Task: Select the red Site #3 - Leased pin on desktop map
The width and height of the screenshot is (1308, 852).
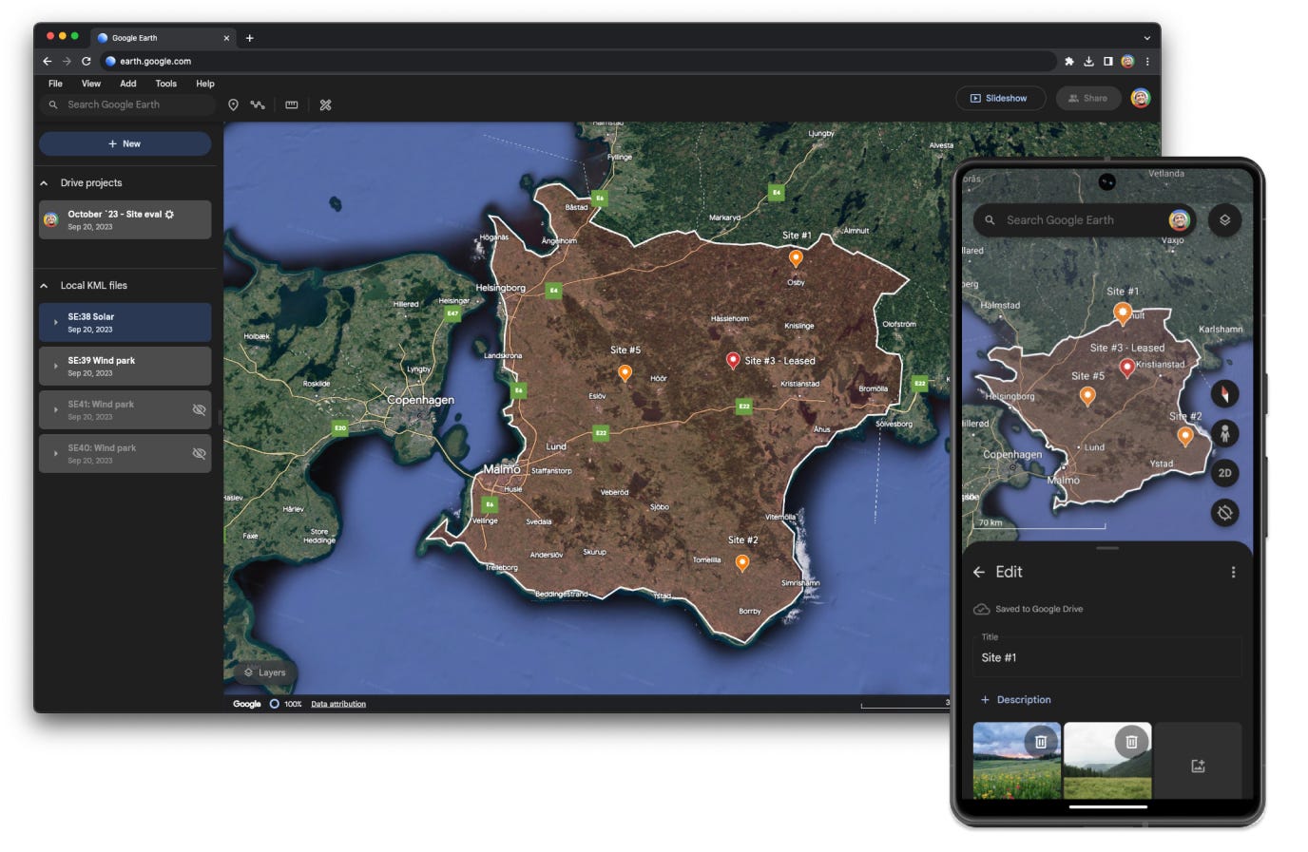Action: point(733,361)
